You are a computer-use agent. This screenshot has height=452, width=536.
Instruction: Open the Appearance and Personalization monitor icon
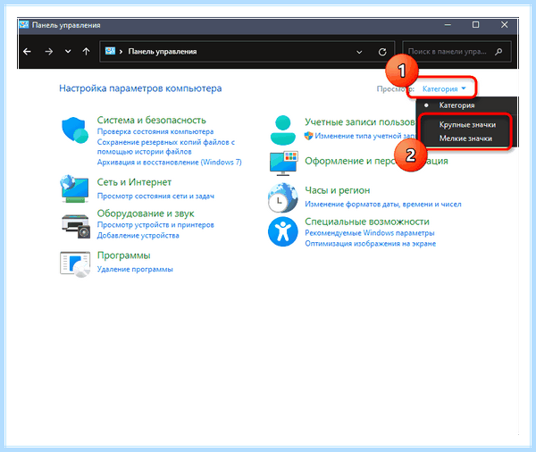(x=283, y=163)
